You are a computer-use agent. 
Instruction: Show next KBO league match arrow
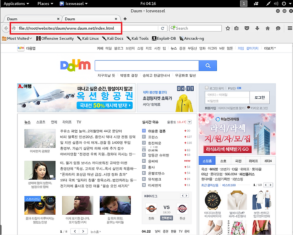(186, 196)
